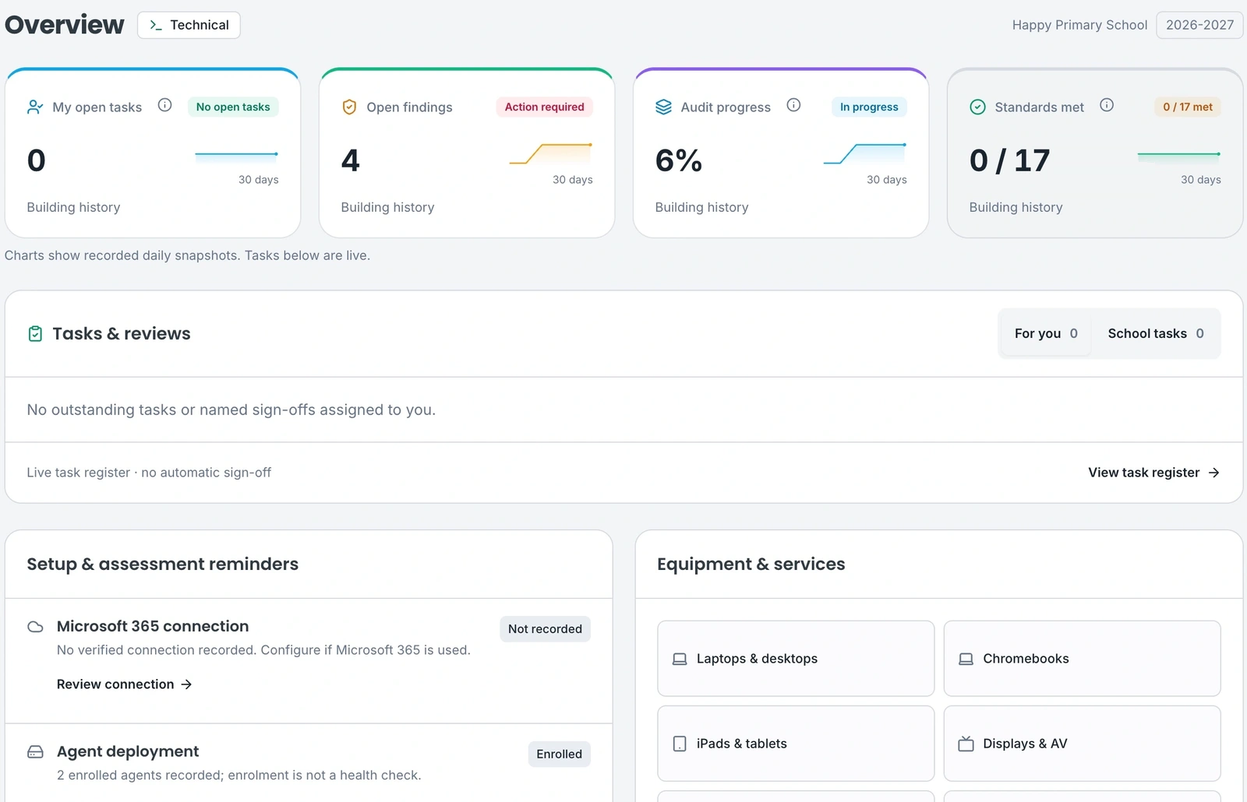Click the Action required badge
This screenshot has height=802, width=1247.
pyautogui.click(x=544, y=107)
